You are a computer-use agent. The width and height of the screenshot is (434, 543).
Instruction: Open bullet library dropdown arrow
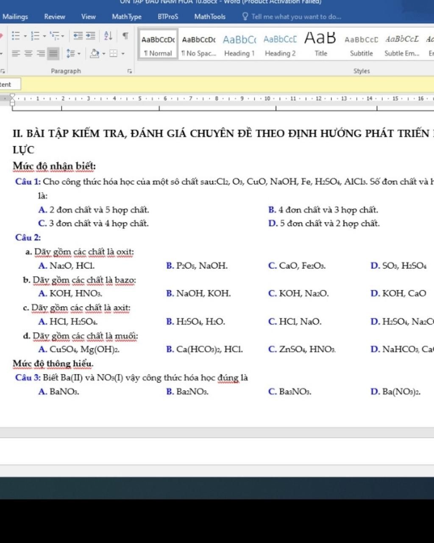click(x=25, y=36)
